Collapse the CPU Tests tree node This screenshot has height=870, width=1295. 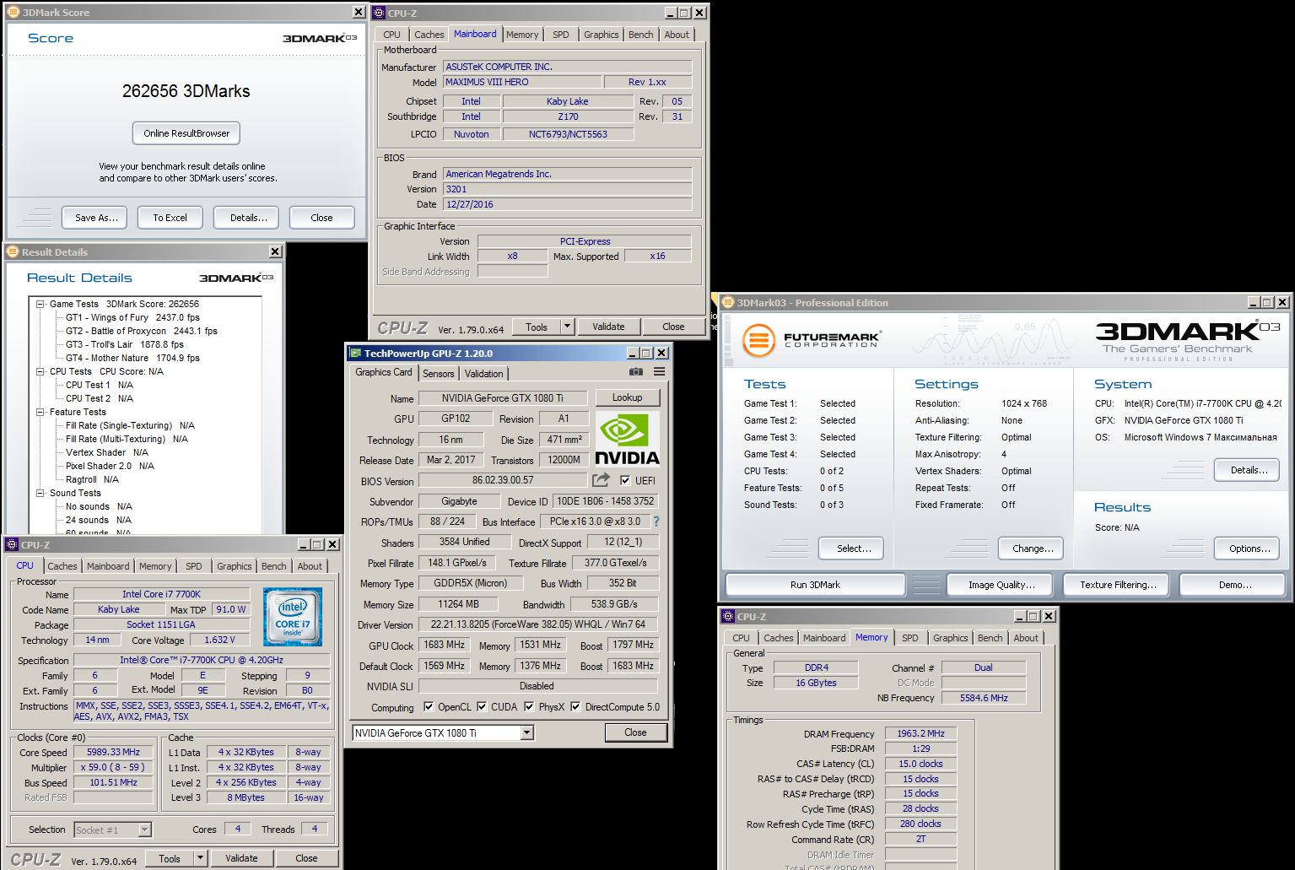tap(40, 371)
